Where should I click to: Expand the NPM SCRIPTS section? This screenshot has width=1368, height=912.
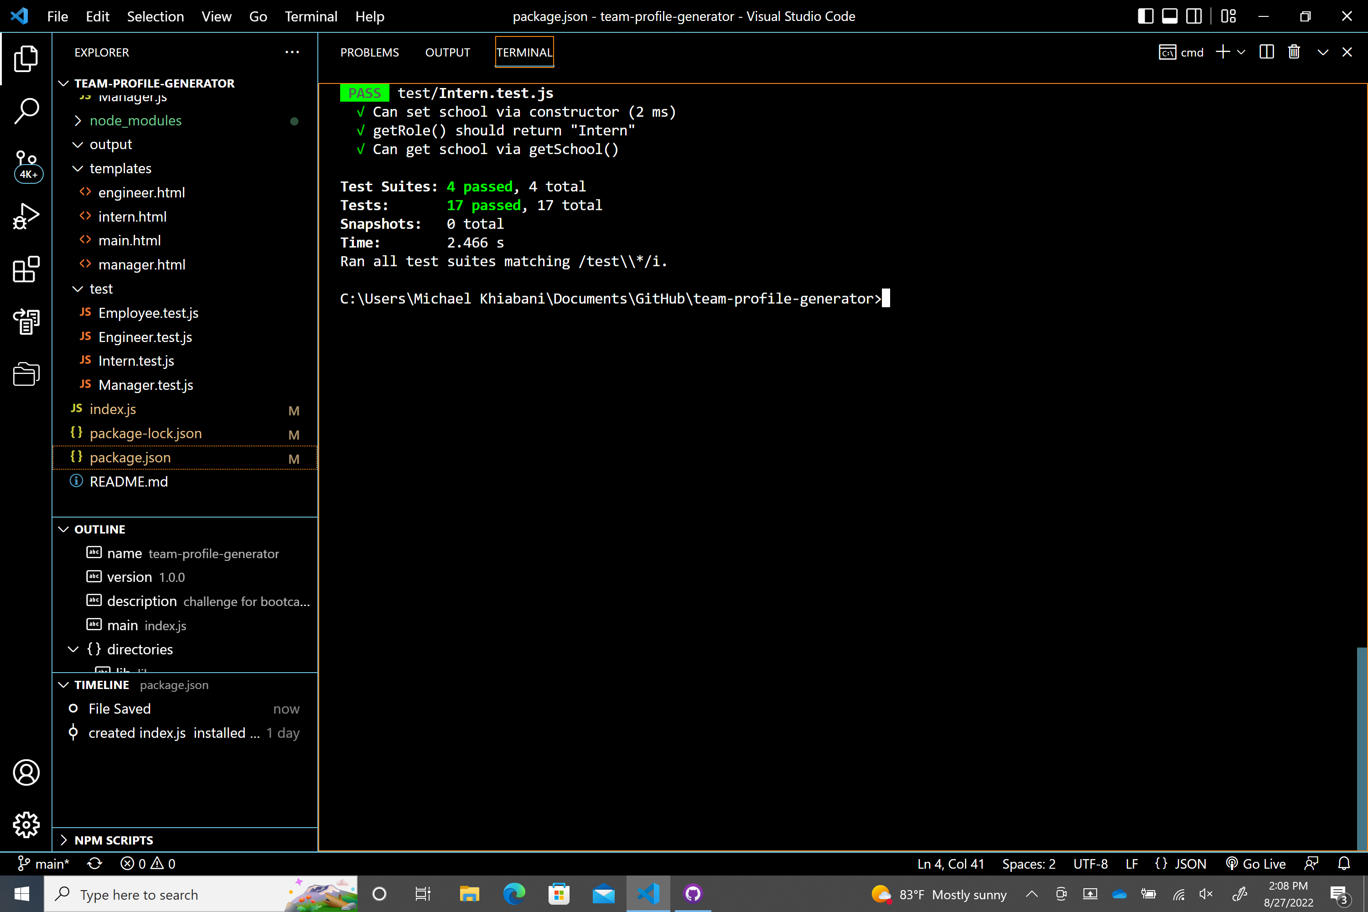114,840
